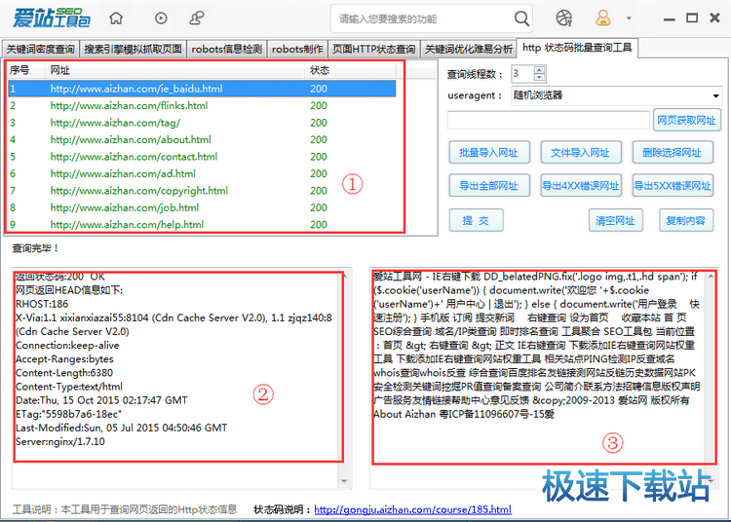Open 关键词优化难易分析 tab

tap(469, 49)
